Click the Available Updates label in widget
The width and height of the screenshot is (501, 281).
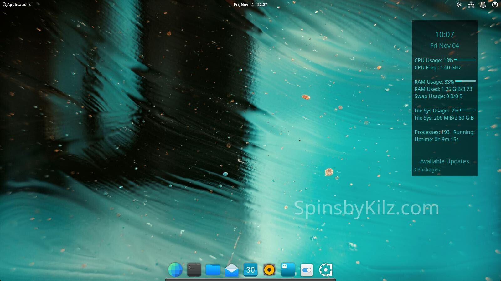click(x=444, y=161)
